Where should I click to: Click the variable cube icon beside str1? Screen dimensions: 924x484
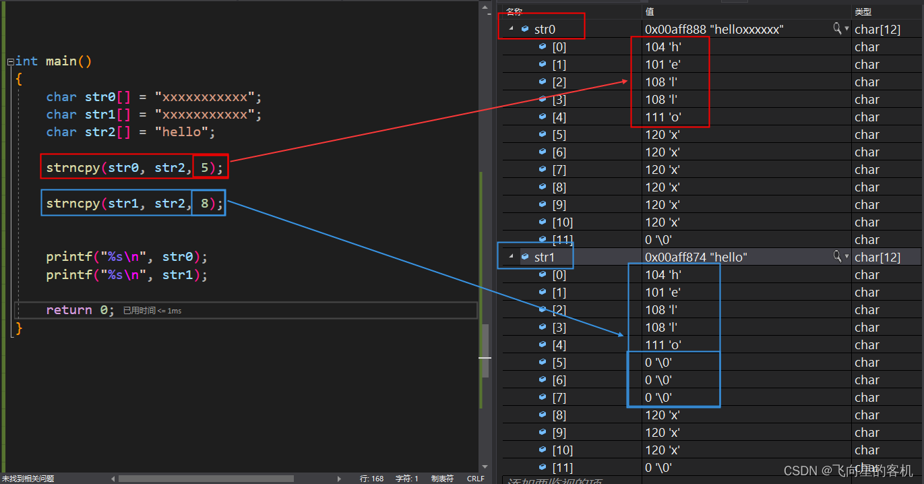click(x=525, y=257)
